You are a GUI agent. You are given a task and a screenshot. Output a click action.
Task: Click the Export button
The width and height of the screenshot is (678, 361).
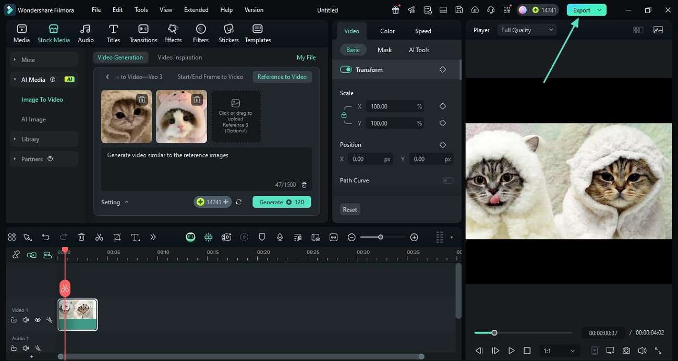tap(582, 10)
